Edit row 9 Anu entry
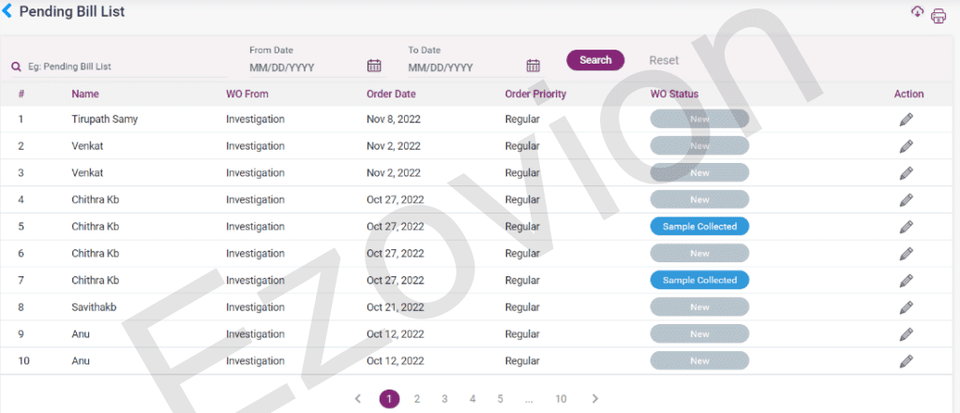The width and height of the screenshot is (960, 413). [x=907, y=334]
